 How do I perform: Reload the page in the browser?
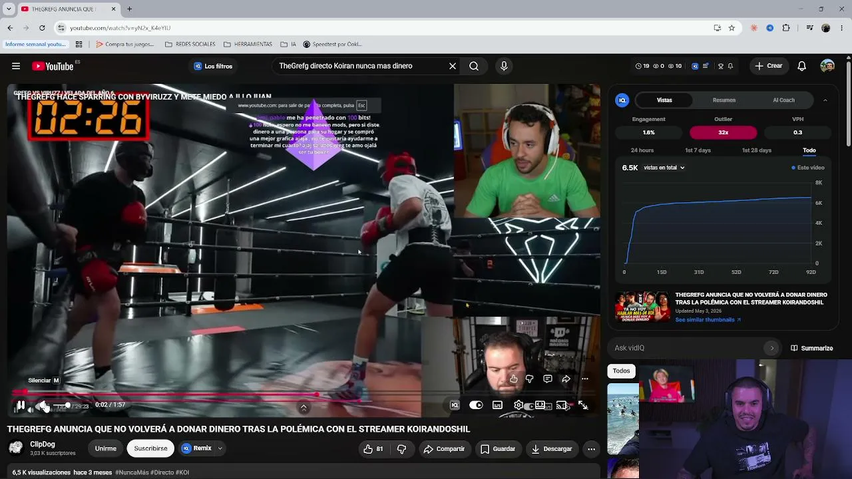coord(42,28)
